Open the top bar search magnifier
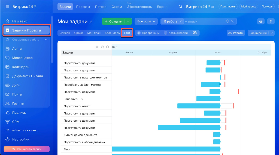The width and height of the screenshot is (279, 155). 180,7
